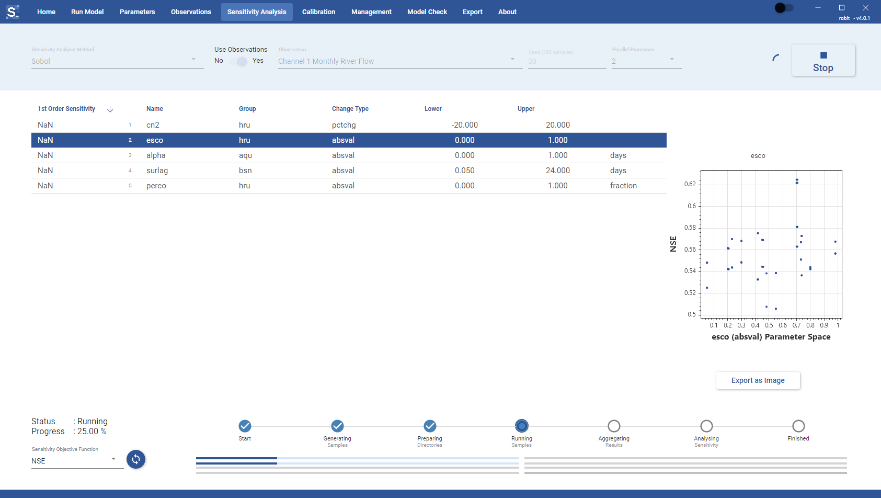Select the surlag parameter row

tap(349, 171)
